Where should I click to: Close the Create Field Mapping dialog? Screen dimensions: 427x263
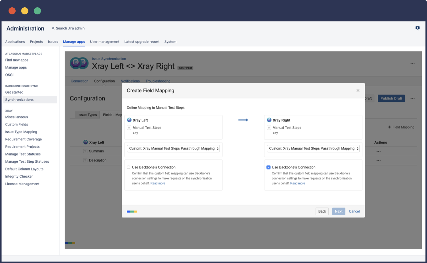coord(358,91)
